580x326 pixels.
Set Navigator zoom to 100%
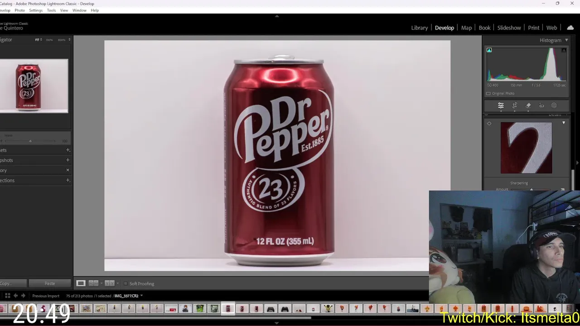tap(49, 40)
